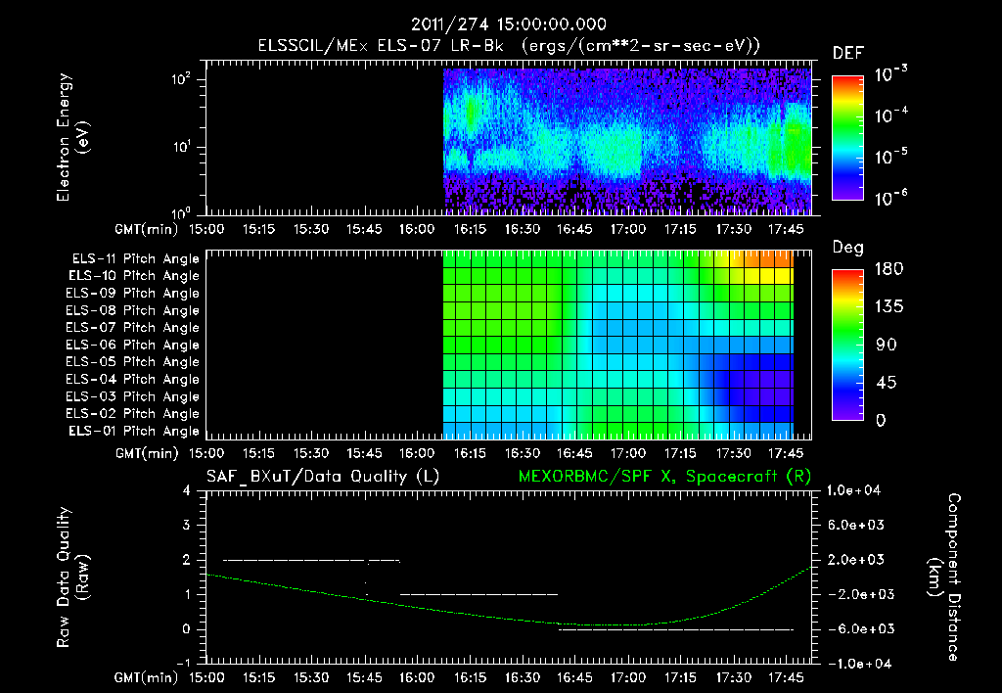Click '16:15' on the middle panel time axis
Image resolution: width=1002 pixels, height=693 pixels.
tap(470, 453)
